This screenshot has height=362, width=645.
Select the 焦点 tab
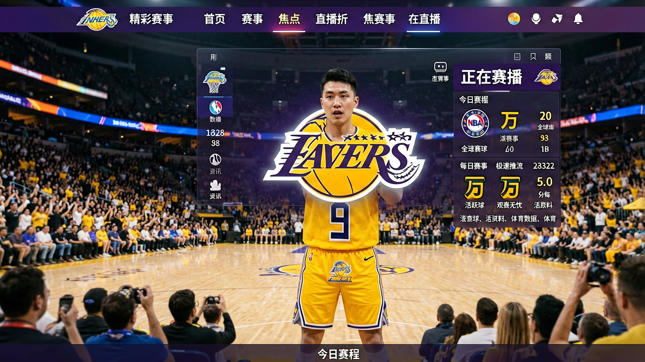[x=289, y=19]
